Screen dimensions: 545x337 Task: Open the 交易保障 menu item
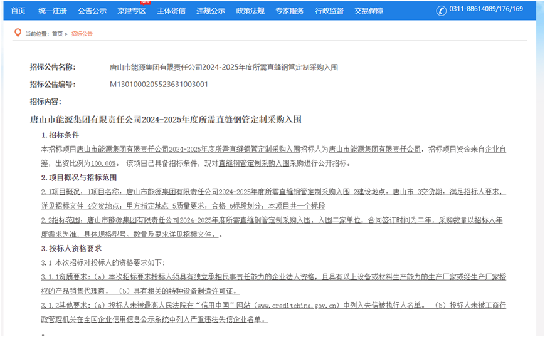pos(369,11)
